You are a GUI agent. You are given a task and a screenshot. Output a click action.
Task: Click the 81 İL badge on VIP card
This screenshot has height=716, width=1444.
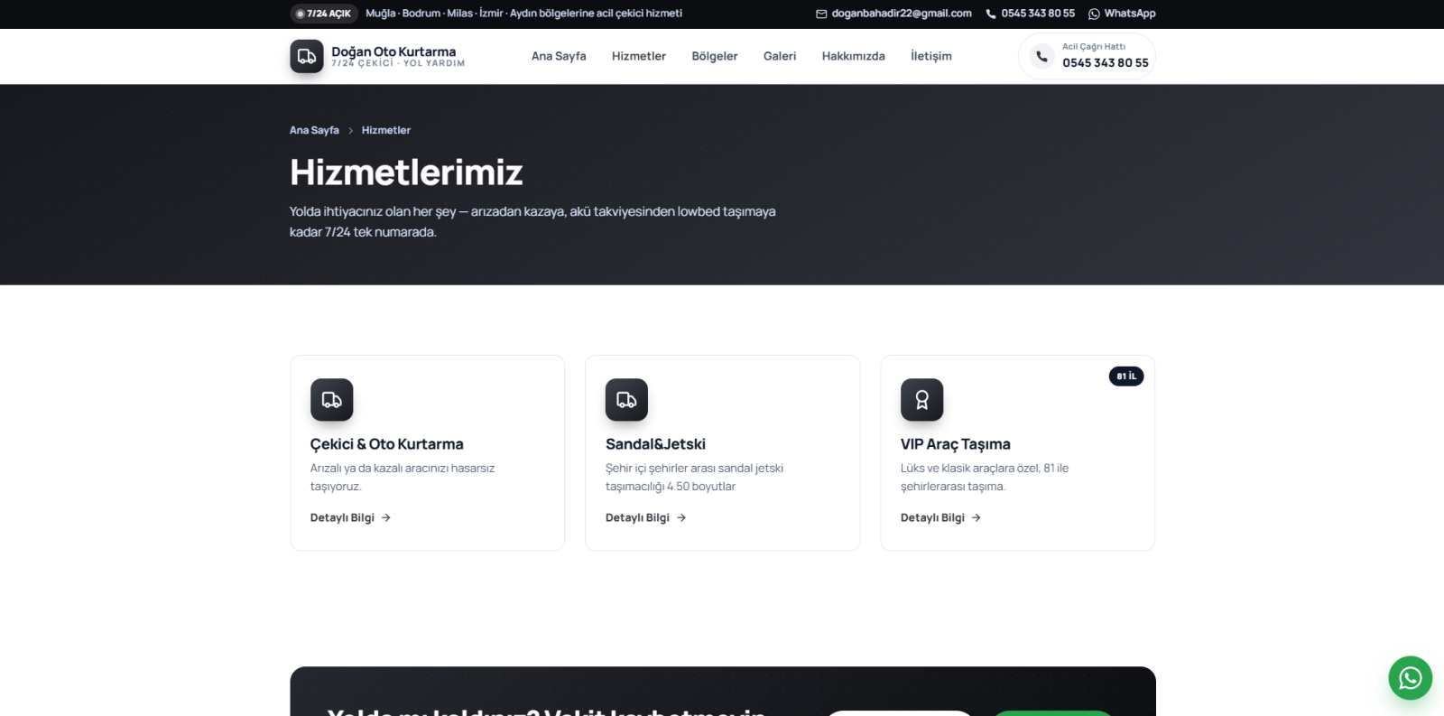pyautogui.click(x=1126, y=377)
